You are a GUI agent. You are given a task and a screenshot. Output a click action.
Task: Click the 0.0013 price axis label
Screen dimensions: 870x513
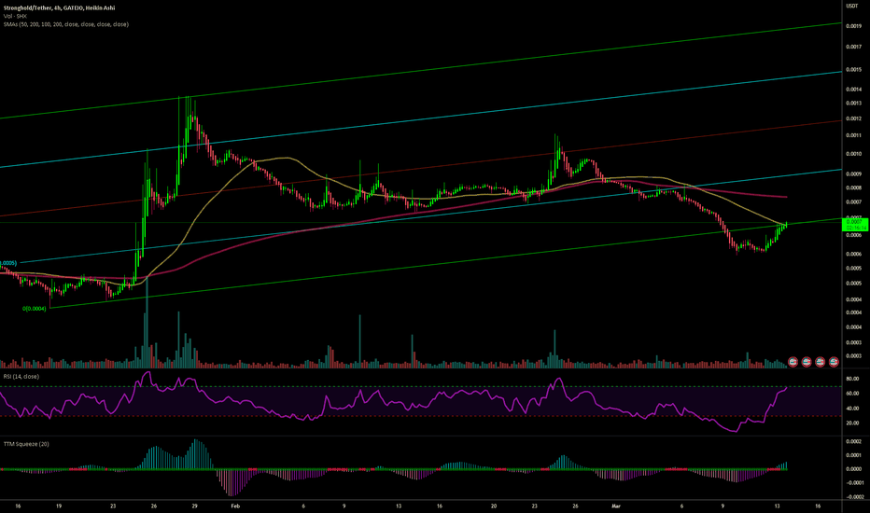coord(853,103)
